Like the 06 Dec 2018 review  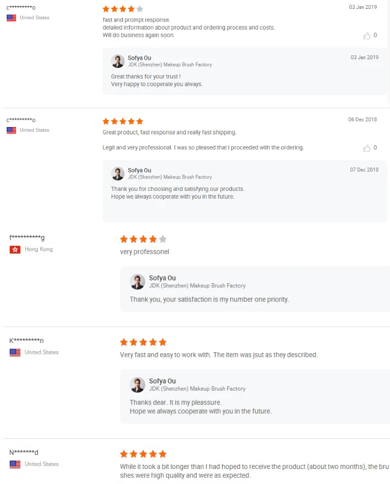pos(367,148)
